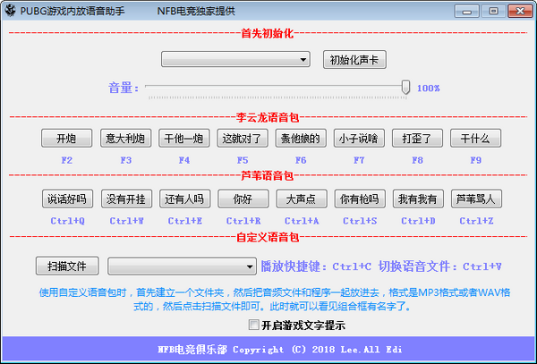
Task: Click the 自定义语音包 section heading
Action: coord(268,237)
